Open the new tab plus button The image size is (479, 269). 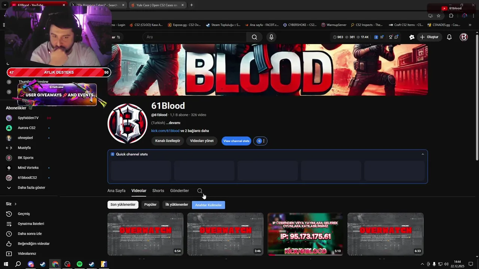coord(192,5)
